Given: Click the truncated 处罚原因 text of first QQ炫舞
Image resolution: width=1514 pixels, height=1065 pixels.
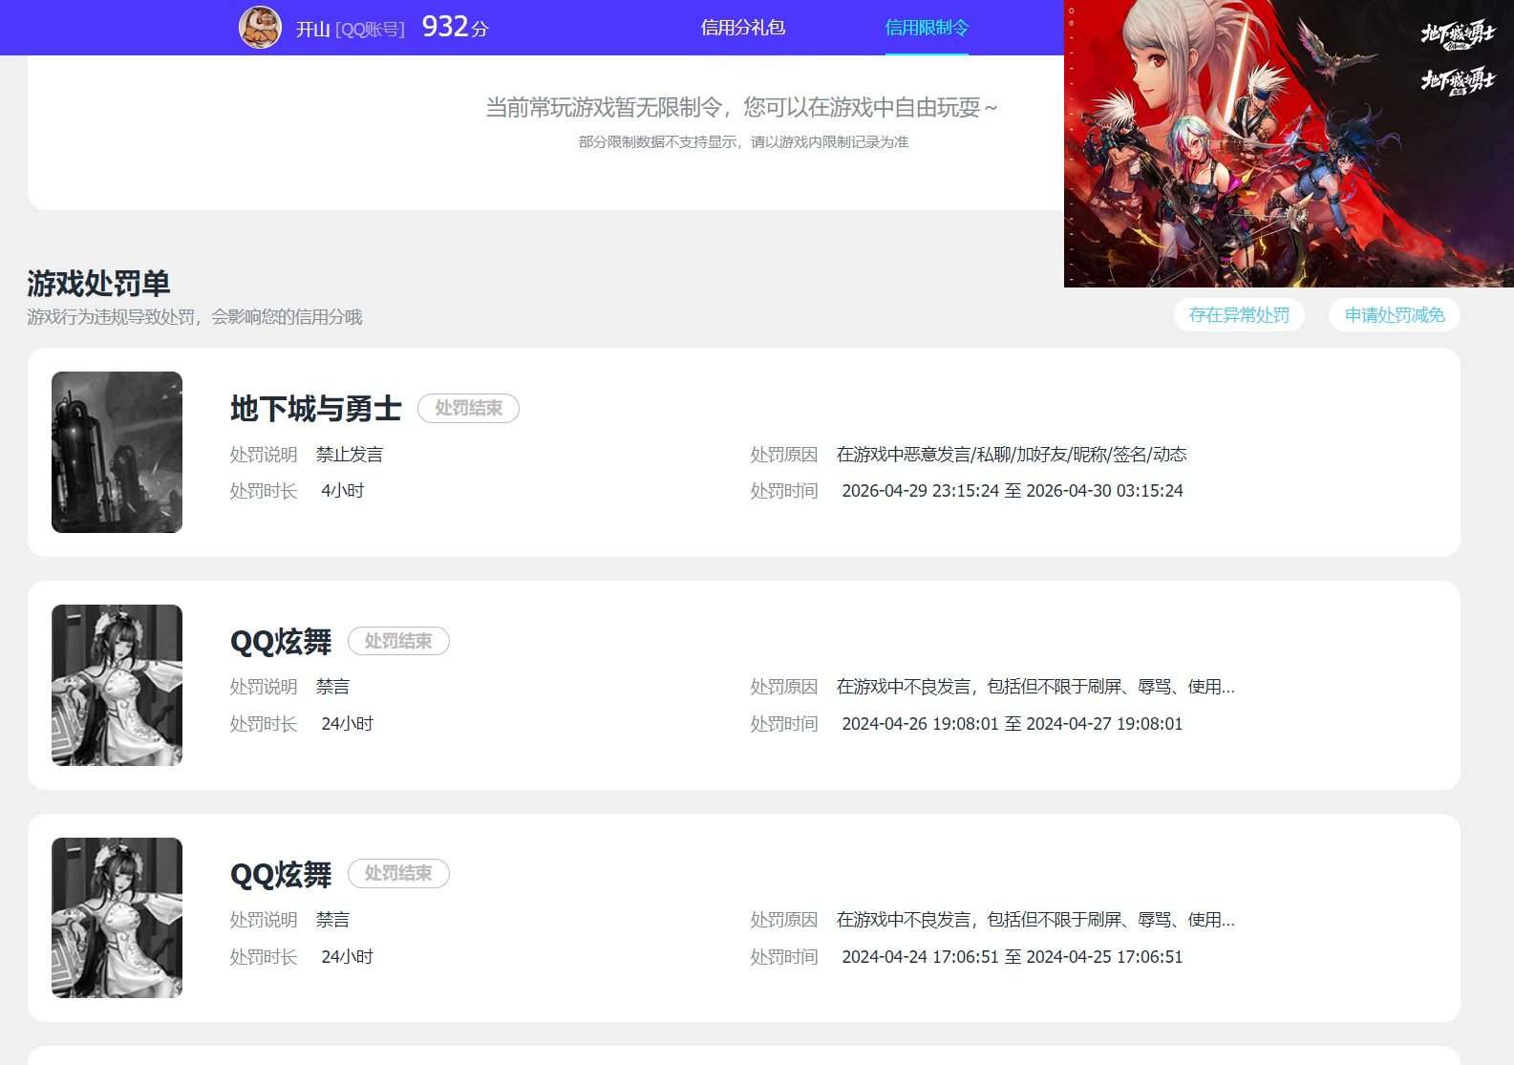Looking at the screenshot, I should pos(1035,687).
